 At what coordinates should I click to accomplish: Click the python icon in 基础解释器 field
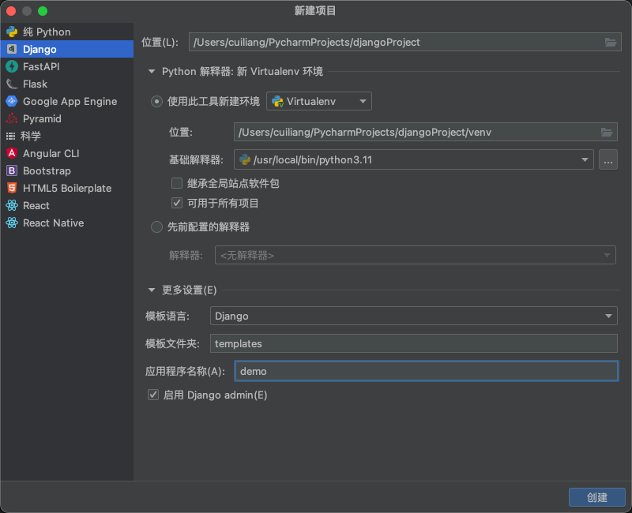[245, 160]
